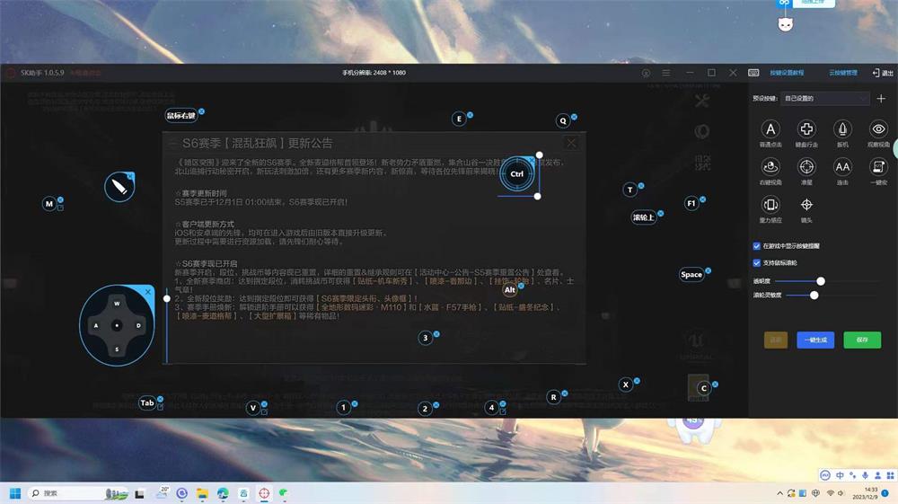Adjust the 透明度 transparency slider
This screenshot has height=504, width=898.
820,281
